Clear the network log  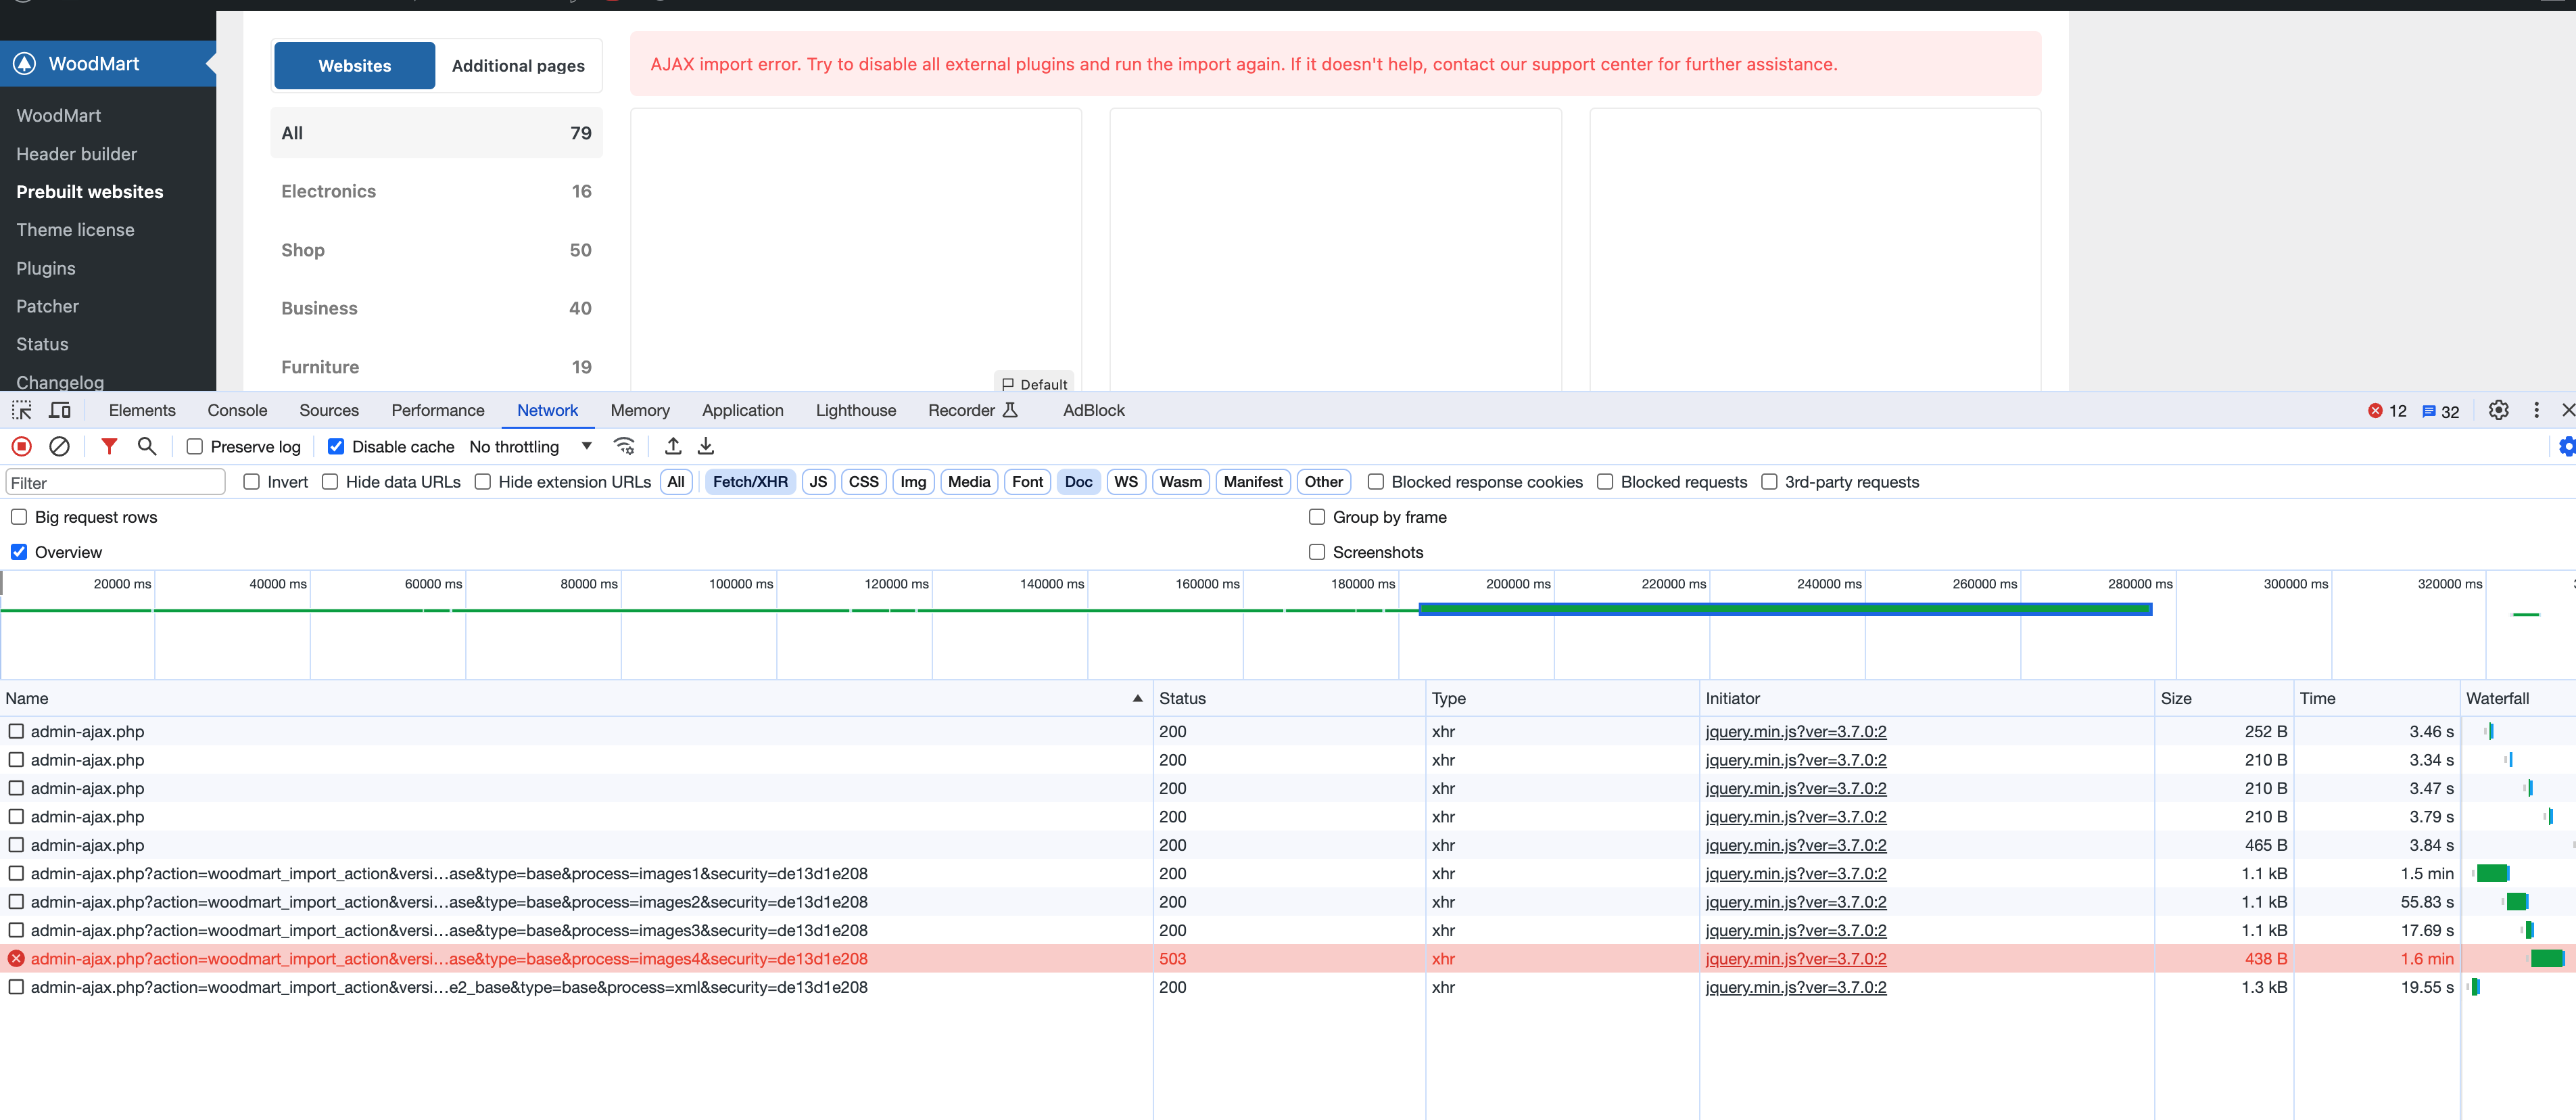pyautogui.click(x=60, y=447)
